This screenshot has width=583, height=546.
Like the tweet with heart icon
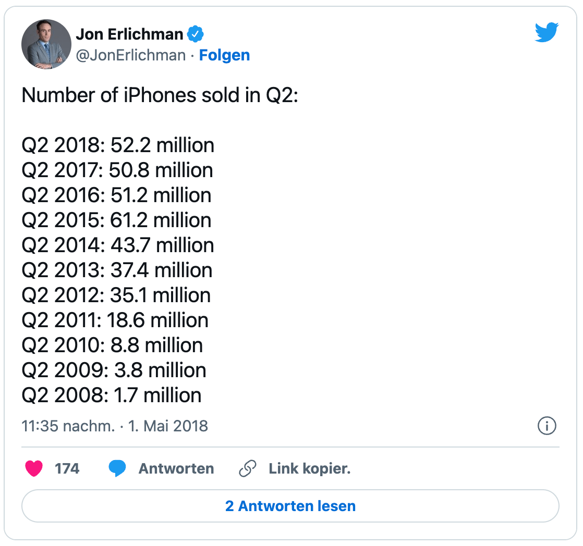[34, 468]
